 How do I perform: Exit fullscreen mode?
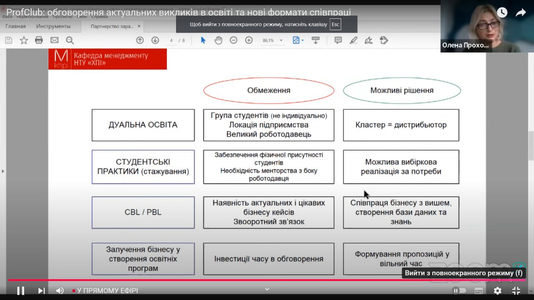tap(516, 290)
